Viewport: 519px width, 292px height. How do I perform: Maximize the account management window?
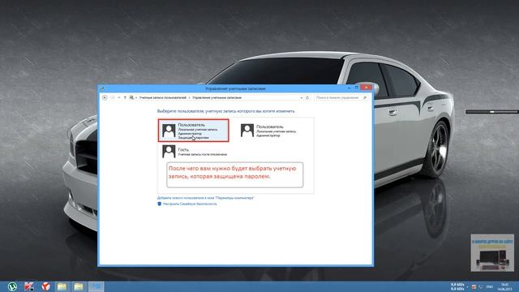[x=357, y=88]
